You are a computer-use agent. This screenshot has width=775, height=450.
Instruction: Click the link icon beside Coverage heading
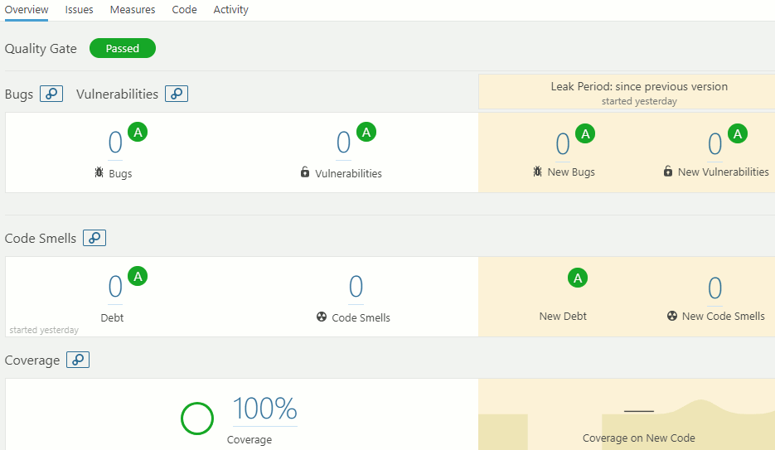pos(78,360)
